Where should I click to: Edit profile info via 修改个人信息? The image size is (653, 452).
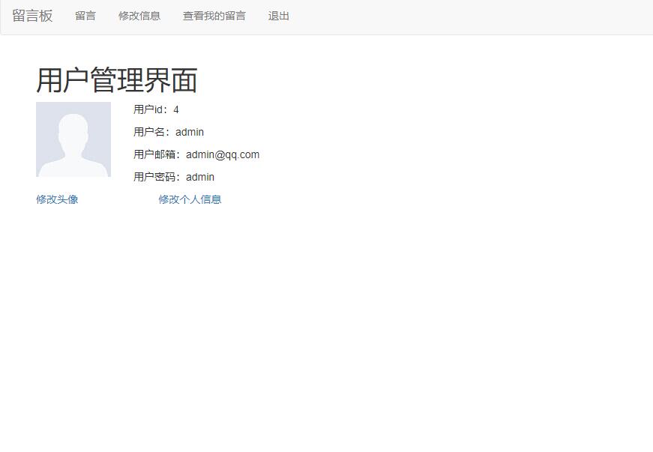point(189,199)
